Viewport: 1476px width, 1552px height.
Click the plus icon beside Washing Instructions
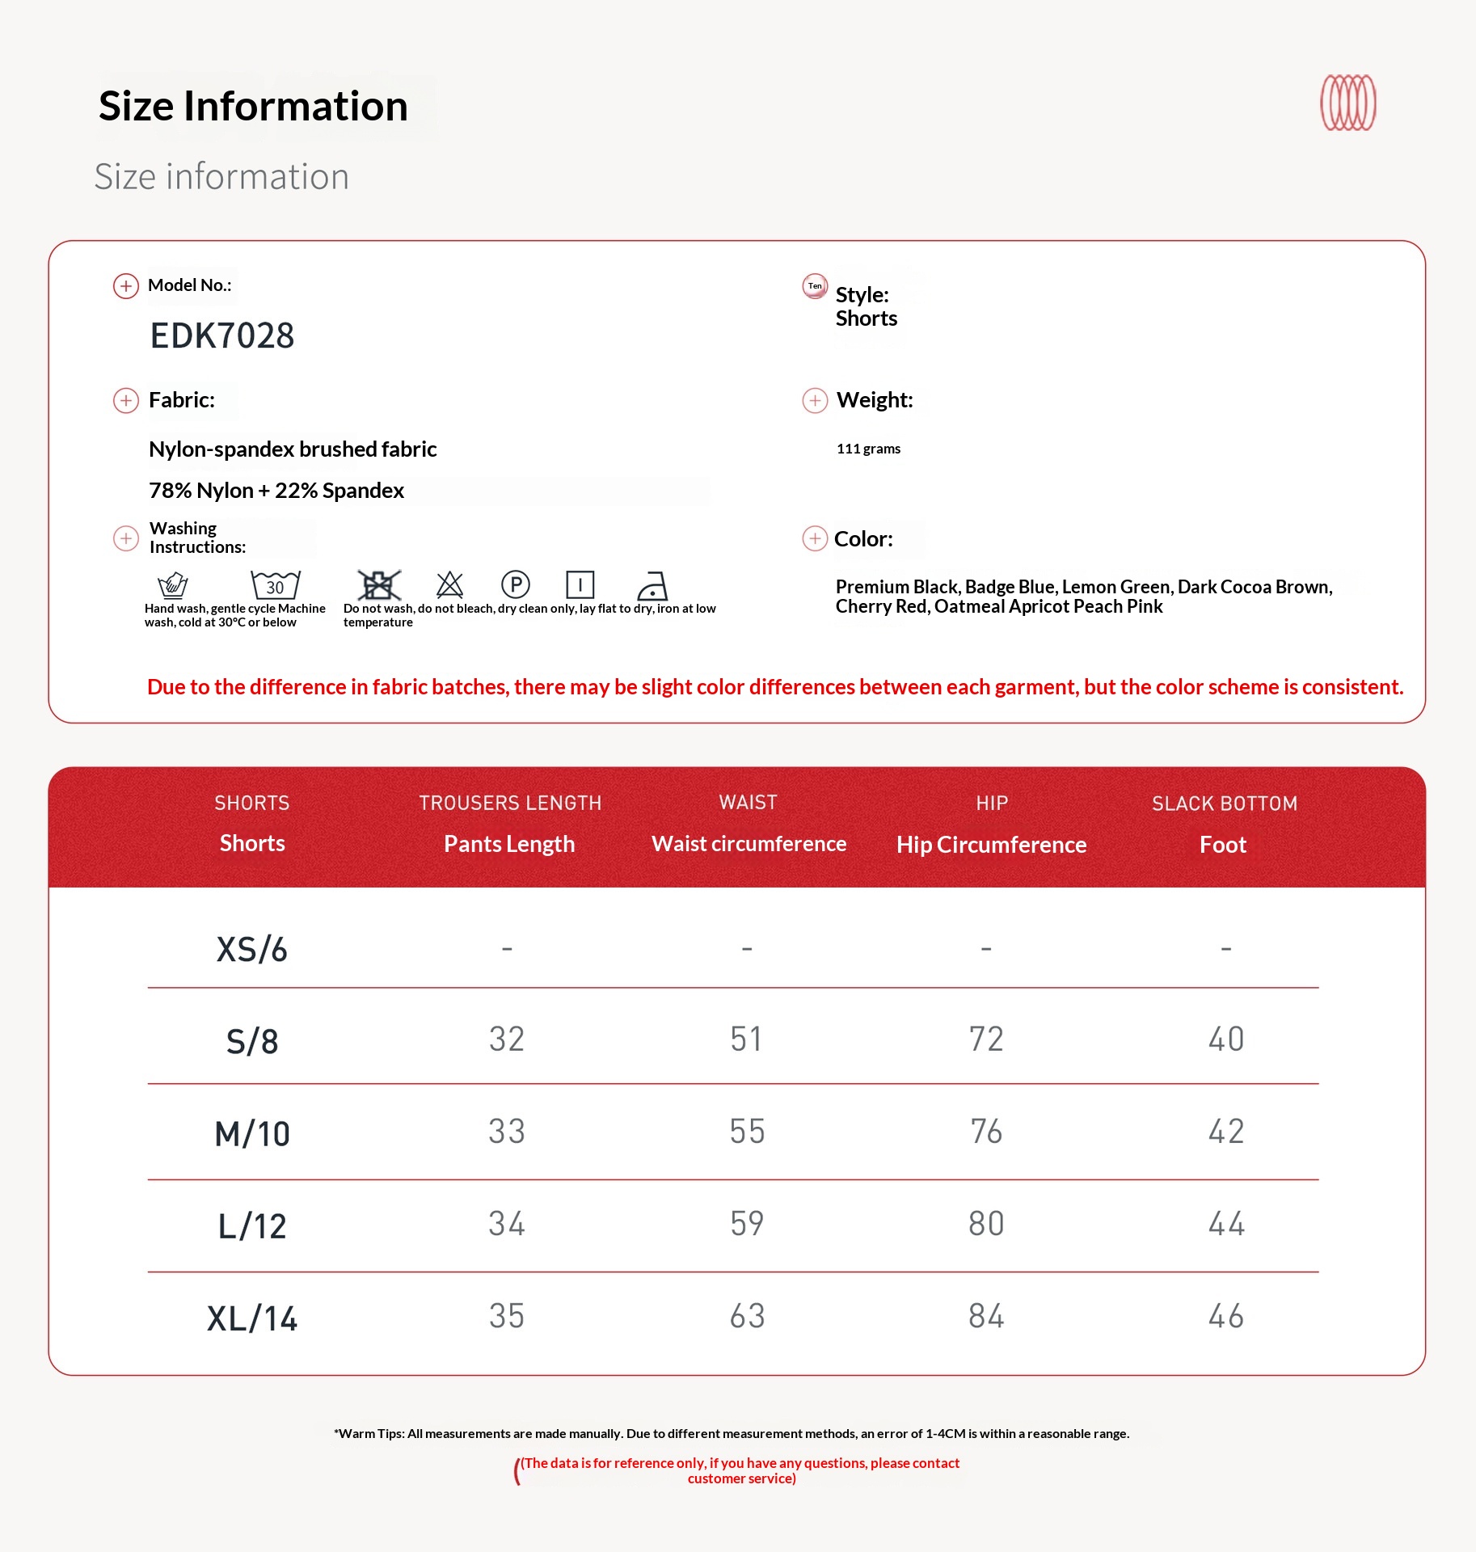pyautogui.click(x=126, y=538)
